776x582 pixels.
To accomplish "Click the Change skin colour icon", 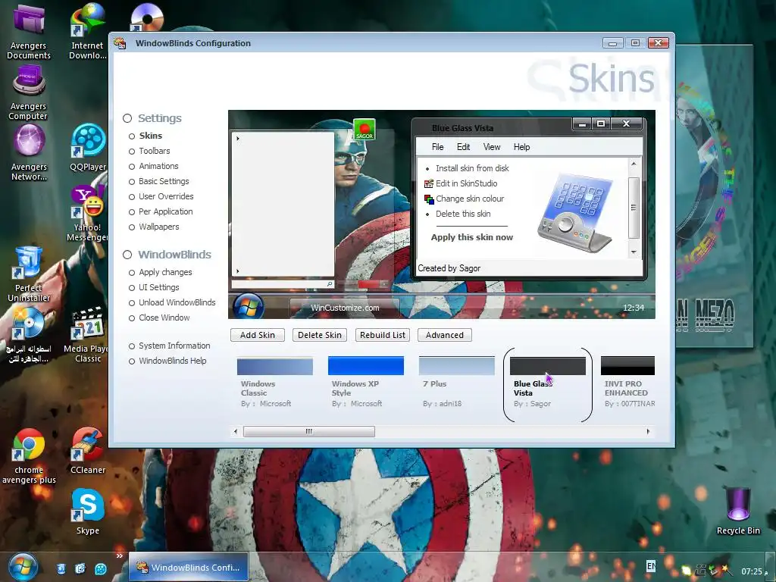I will pos(429,199).
